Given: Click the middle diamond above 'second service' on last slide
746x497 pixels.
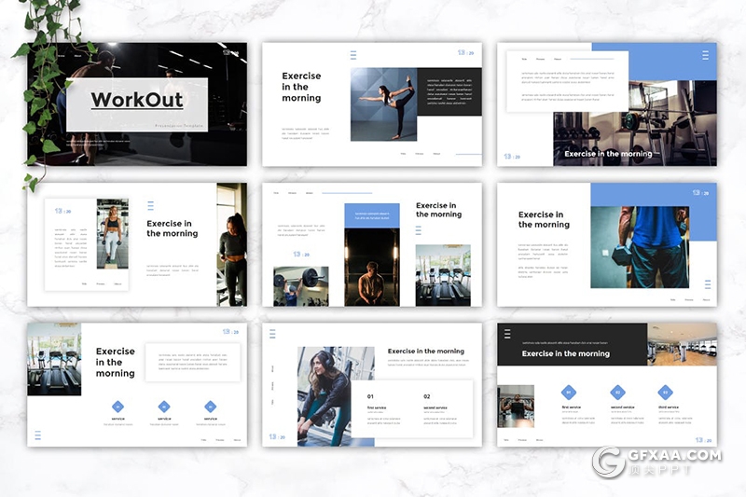Looking at the screenshot, I should pos(616,393).
